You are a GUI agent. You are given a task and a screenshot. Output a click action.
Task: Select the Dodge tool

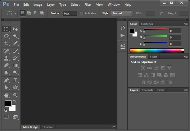pos(15,72)
